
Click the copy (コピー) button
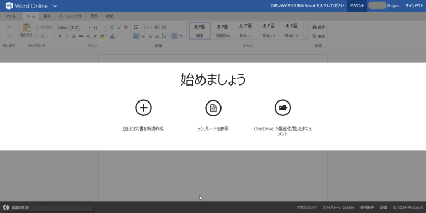pos(42,36)
